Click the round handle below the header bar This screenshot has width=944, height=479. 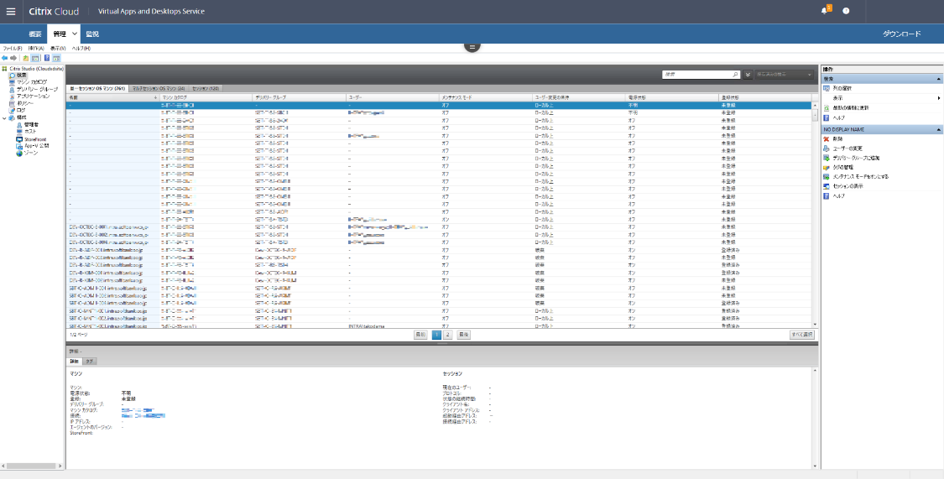click(x=472, y=46)
